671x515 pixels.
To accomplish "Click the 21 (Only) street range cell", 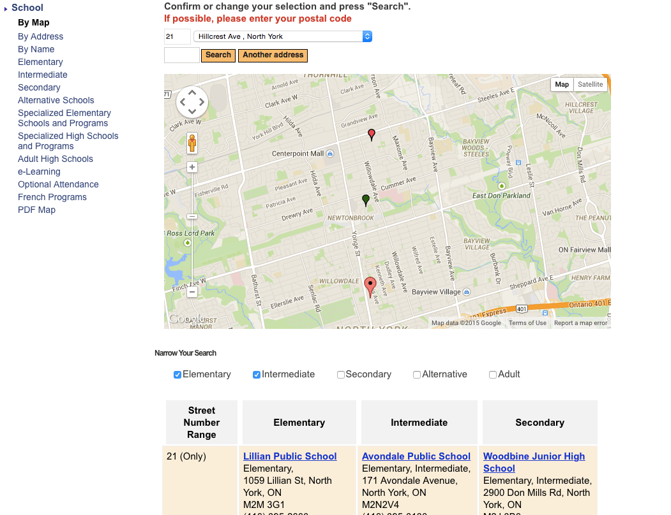I will tap(201, 480).
